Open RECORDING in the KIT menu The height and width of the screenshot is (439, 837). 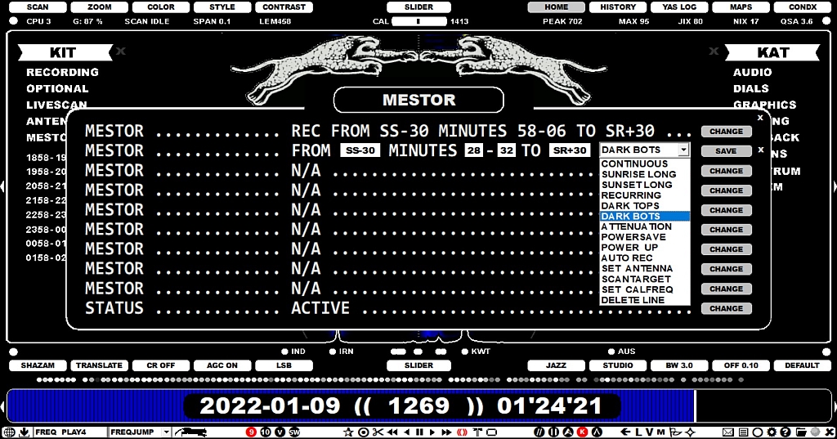point(62,72)
